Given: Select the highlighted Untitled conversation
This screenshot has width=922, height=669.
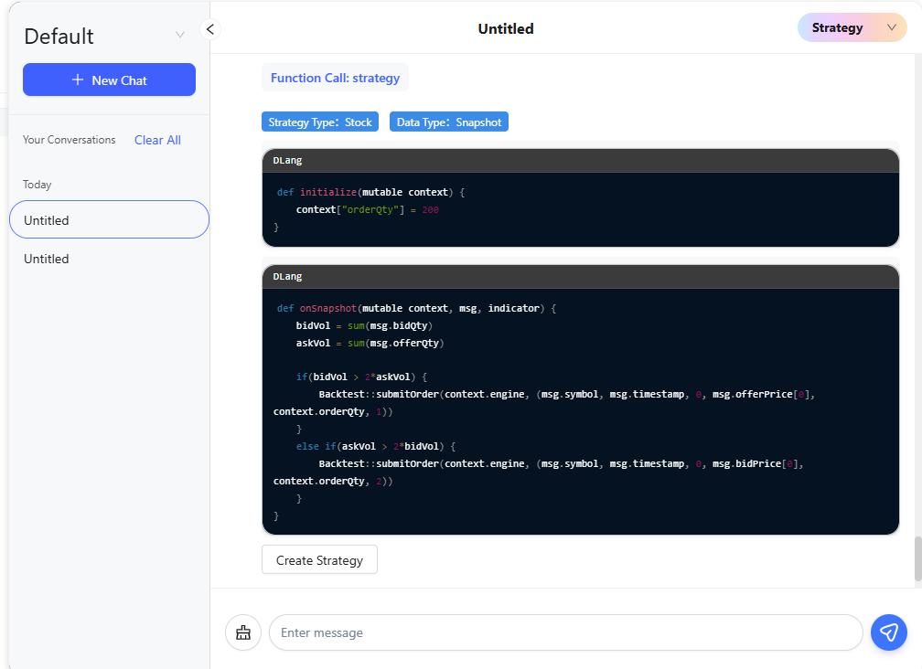Looking at the screenshot, I should tap(109, 219).
